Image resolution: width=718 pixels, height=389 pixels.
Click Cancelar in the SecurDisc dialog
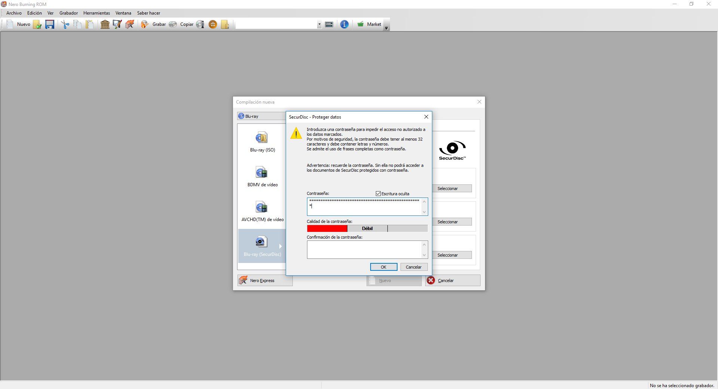click(x=414, y=267)
